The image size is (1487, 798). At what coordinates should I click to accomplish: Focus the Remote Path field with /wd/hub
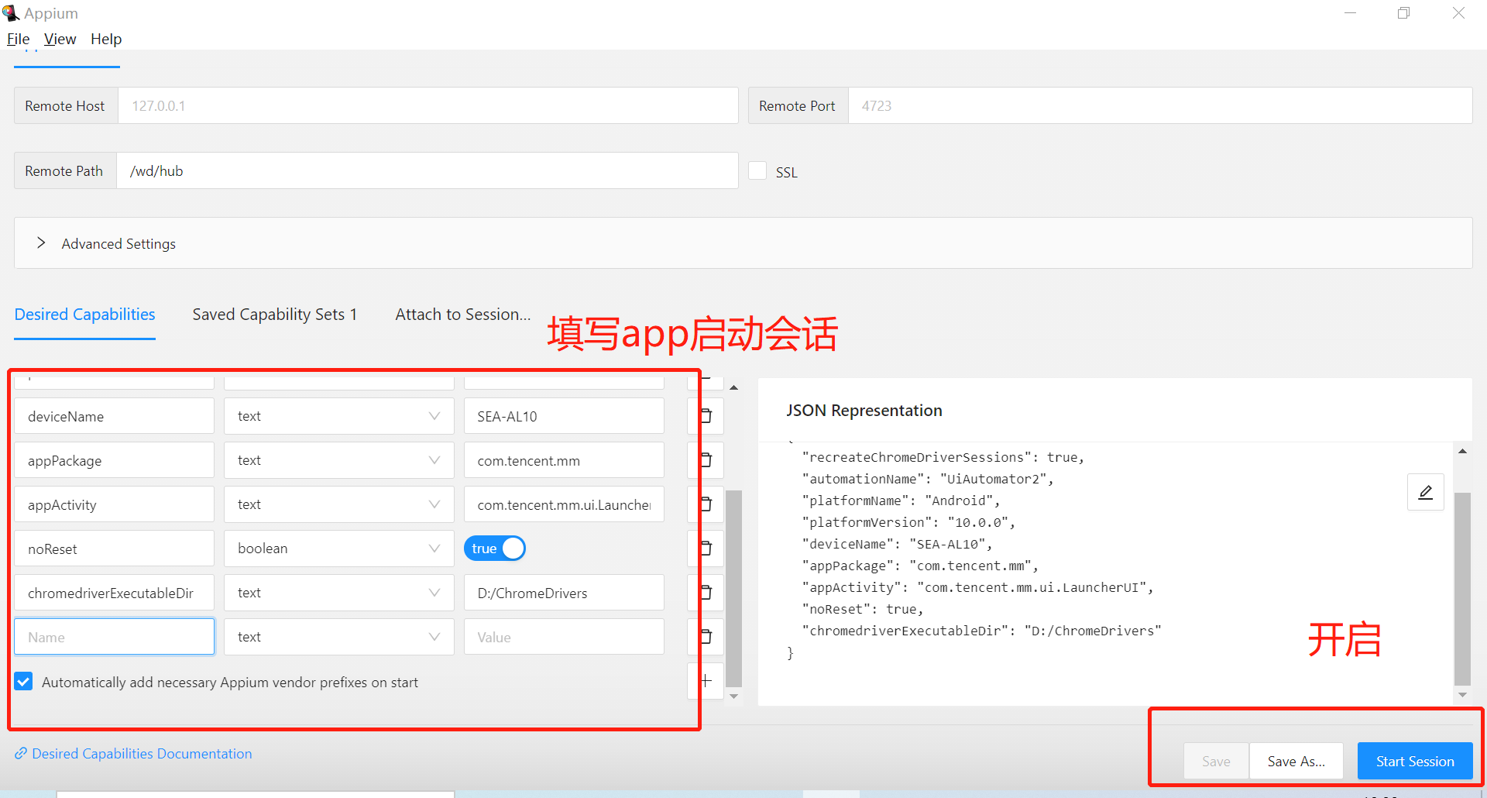(427, 170)
